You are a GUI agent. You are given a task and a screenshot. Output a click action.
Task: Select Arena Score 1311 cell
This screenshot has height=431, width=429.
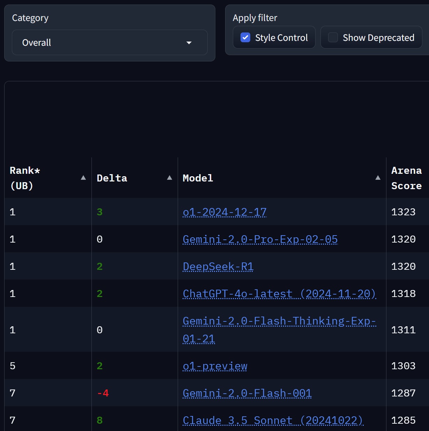coord(403,330)
